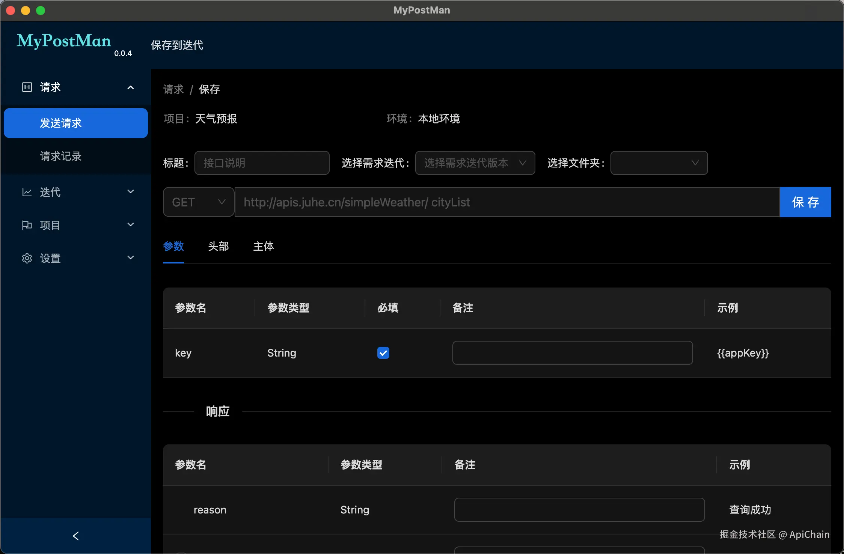
Task: Collapse the sidebar with the left arrow
Action: coord(76,536)
